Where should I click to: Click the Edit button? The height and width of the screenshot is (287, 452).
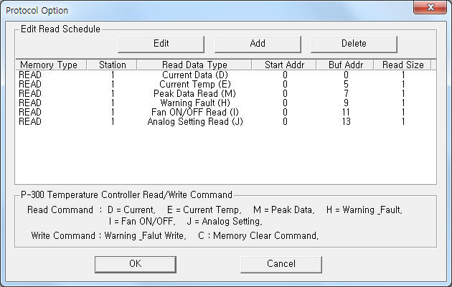click(161, 44)
